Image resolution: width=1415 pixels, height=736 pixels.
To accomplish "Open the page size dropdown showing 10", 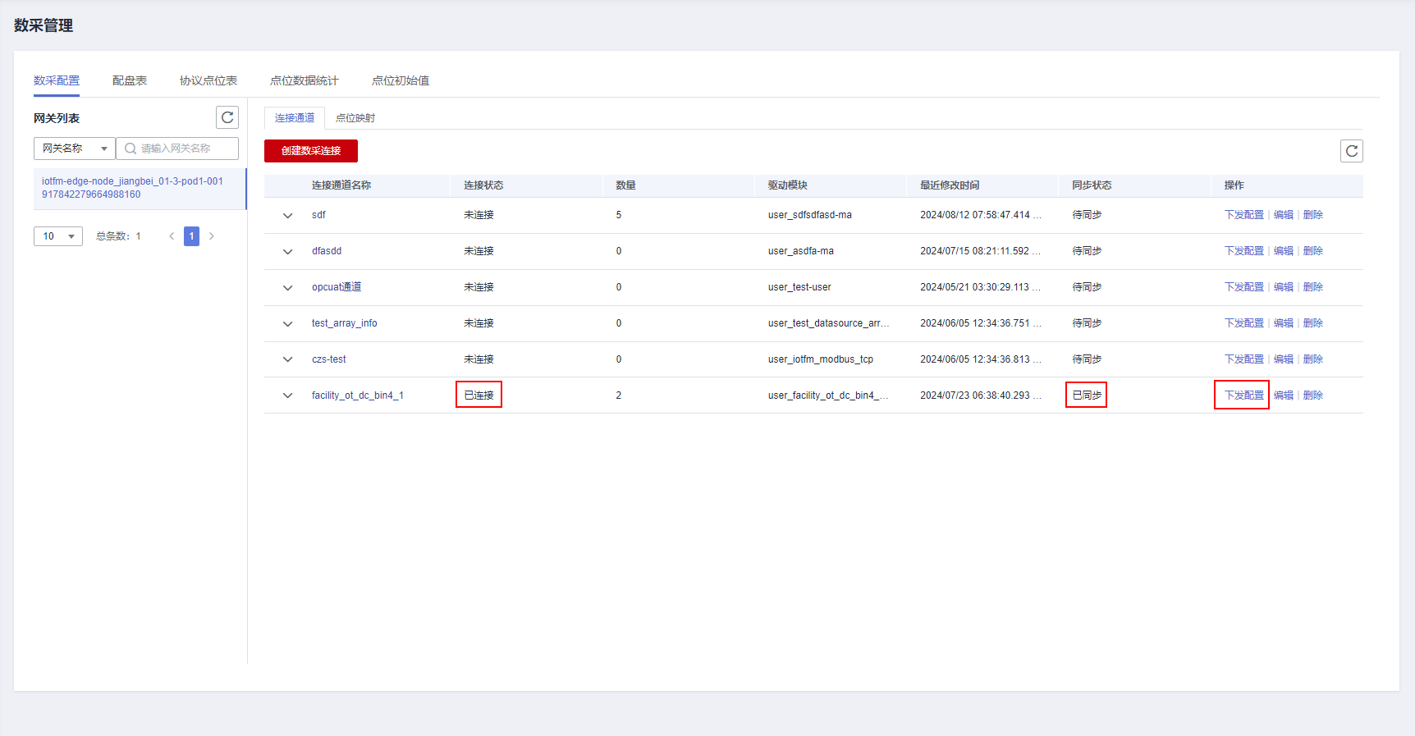I will 57,236.
